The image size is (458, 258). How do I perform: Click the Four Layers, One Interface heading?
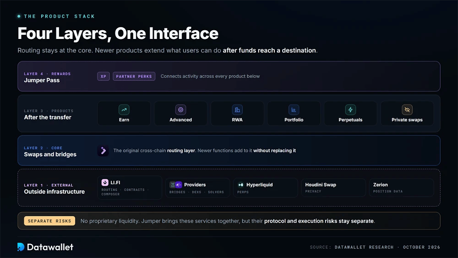click(x=118, y=33)
